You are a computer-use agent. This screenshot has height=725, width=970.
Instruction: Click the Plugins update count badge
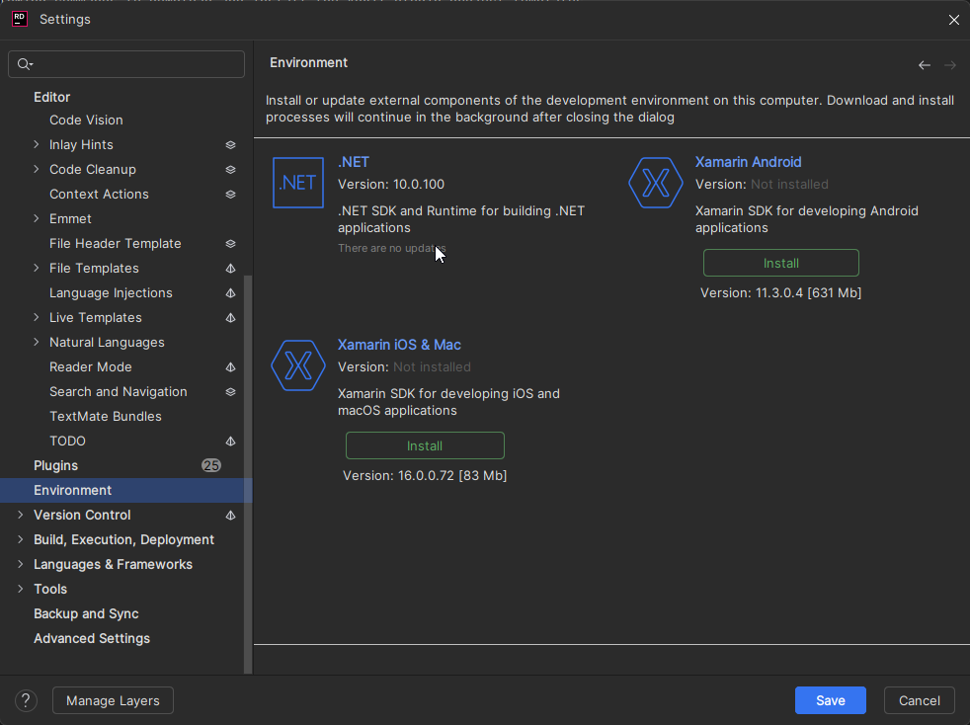pyautogui.click(x=211, y=466)
